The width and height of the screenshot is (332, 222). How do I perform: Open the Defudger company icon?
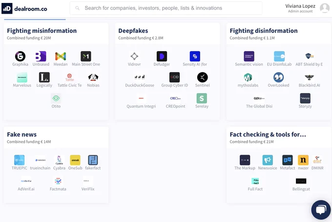point(162,56)
